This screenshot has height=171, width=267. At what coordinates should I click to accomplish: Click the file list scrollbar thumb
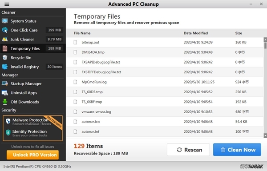pyautogui.click(x=265, y=46)
